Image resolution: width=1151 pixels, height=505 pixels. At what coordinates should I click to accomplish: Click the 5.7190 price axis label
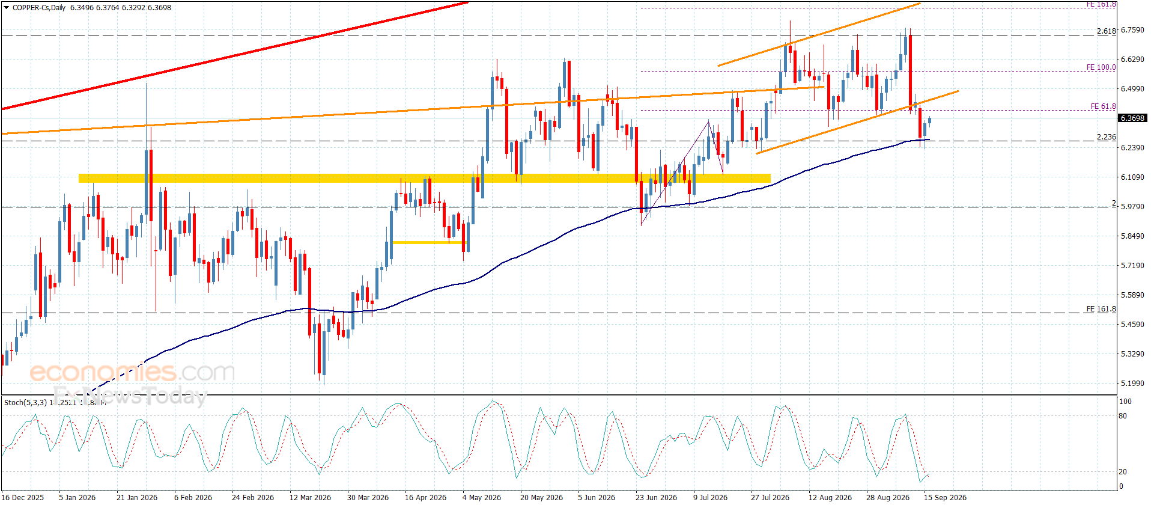tap(1132, 266)
